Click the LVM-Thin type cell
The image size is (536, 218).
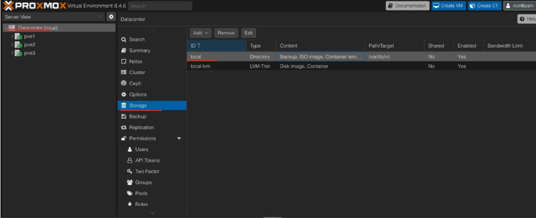[x=261, y=66]
